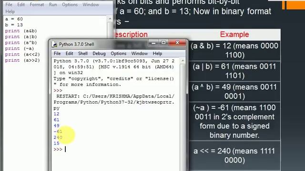The image size is (305, 171).
Task: Click the 'a << = 240' slide cell
Action: click(x=234, y=155)
